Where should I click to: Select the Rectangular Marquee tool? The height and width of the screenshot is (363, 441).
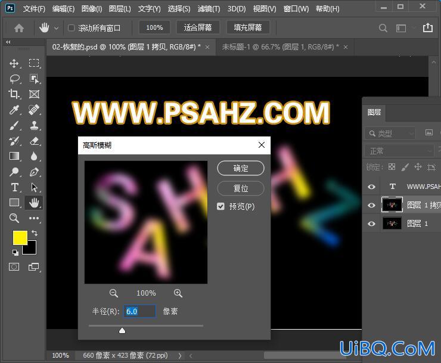[x=34, y=64]
